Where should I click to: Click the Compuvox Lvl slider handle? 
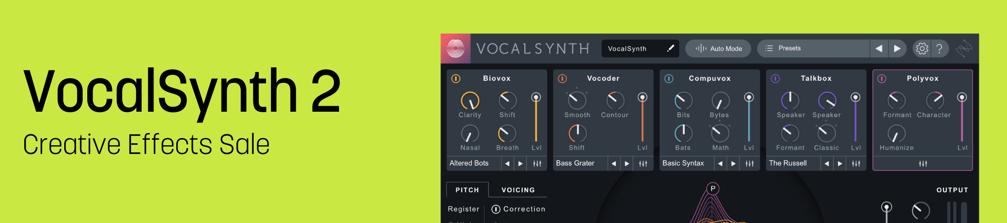coord(749,97)
